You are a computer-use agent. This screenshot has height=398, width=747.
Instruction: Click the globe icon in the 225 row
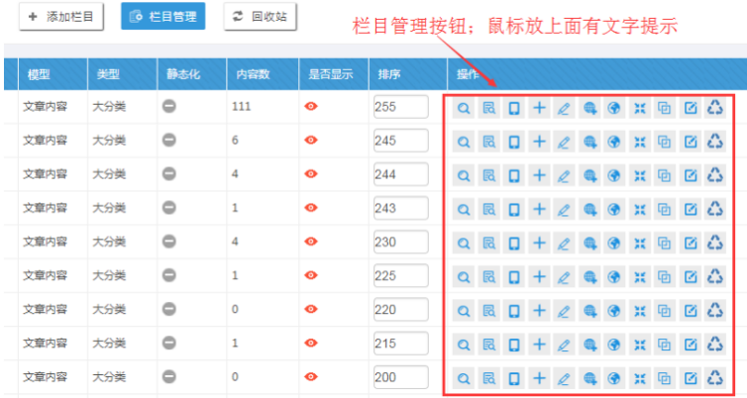(614, 277)
